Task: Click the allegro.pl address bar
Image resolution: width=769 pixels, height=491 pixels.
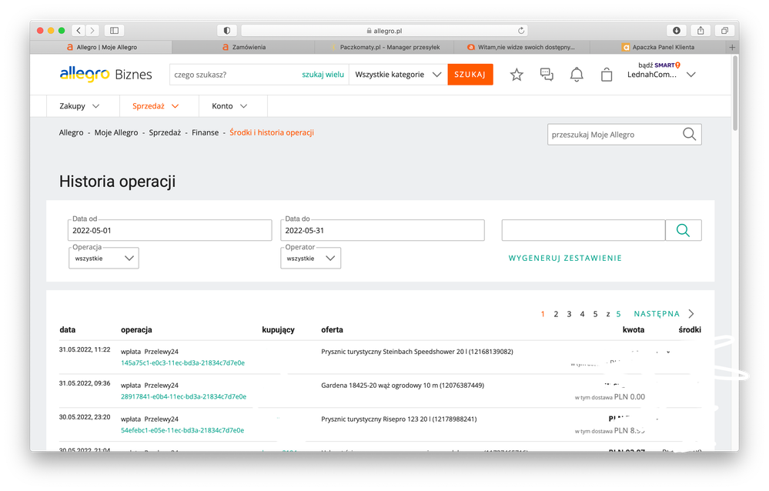Action: [385, 31]
